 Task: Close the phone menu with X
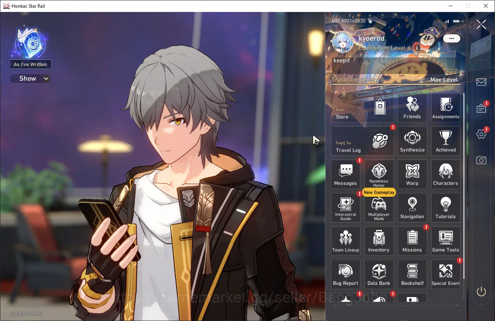481,25
